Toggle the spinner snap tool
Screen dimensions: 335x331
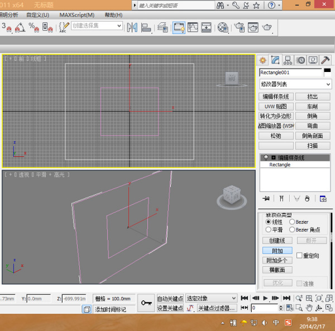pyautogui.click(x=47, y=27)
